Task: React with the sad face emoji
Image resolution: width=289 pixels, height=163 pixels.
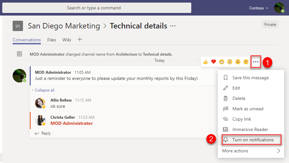Action: click(238, 62)
